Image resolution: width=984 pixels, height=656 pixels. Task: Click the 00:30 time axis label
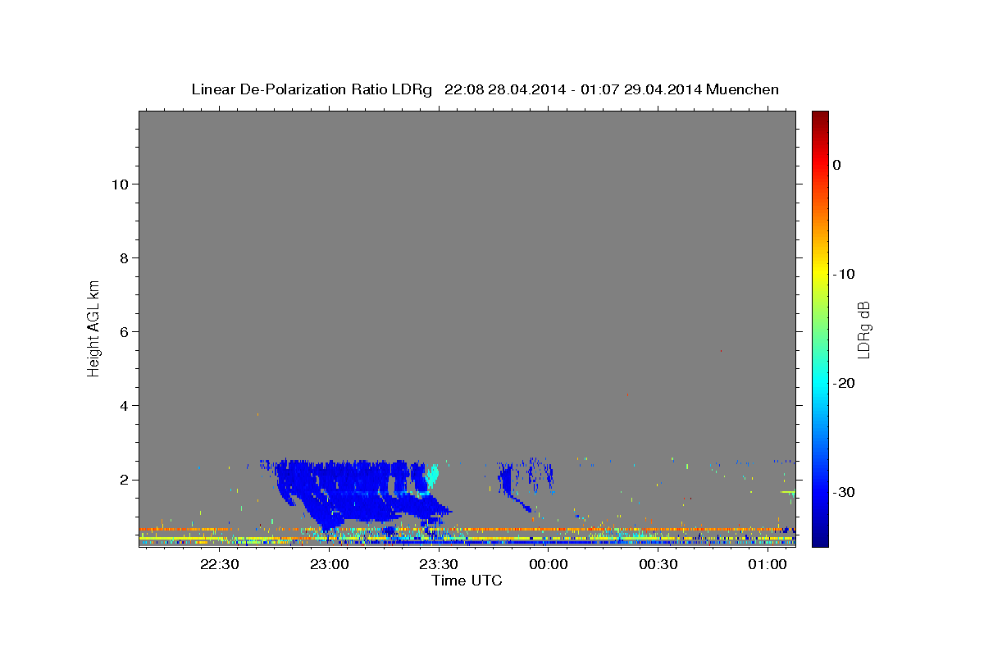[658, 564]
